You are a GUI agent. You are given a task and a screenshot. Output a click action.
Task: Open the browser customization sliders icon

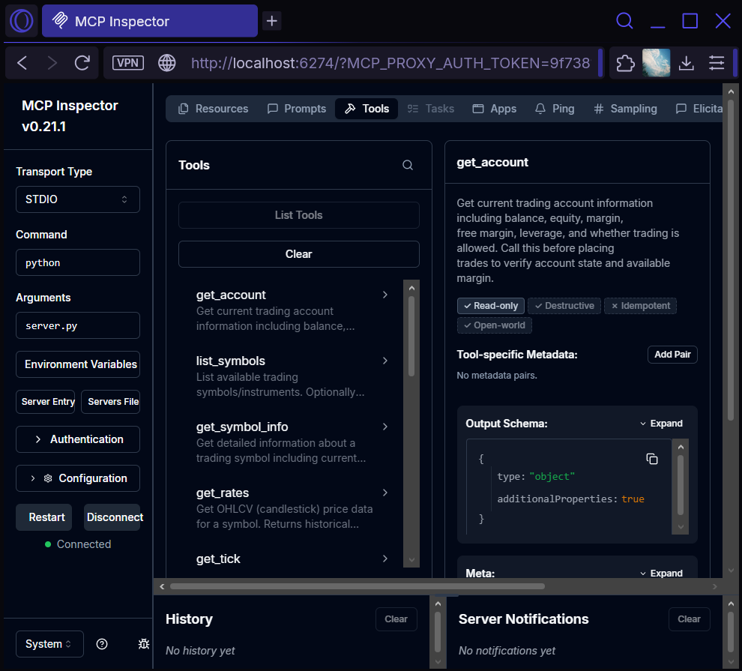pos(717,63)
